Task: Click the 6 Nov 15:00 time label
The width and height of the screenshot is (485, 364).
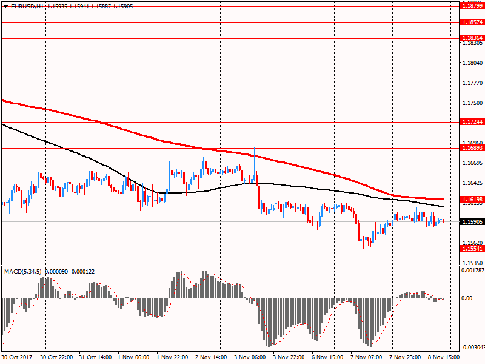Action: click(x=327, y=357)
